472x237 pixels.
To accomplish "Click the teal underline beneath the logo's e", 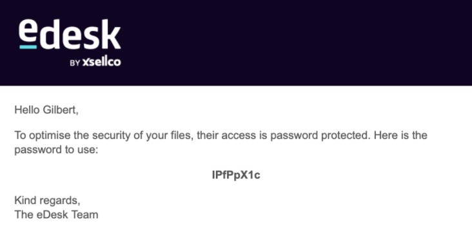I will coord(28,47).
